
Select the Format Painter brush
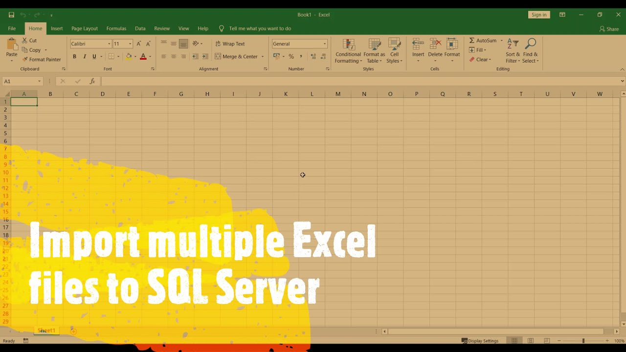click(25, 59)
